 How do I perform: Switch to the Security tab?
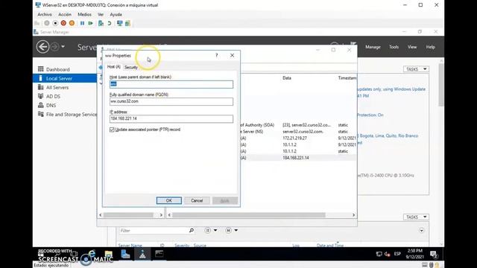pyautogui.click(x=131, y=67)
